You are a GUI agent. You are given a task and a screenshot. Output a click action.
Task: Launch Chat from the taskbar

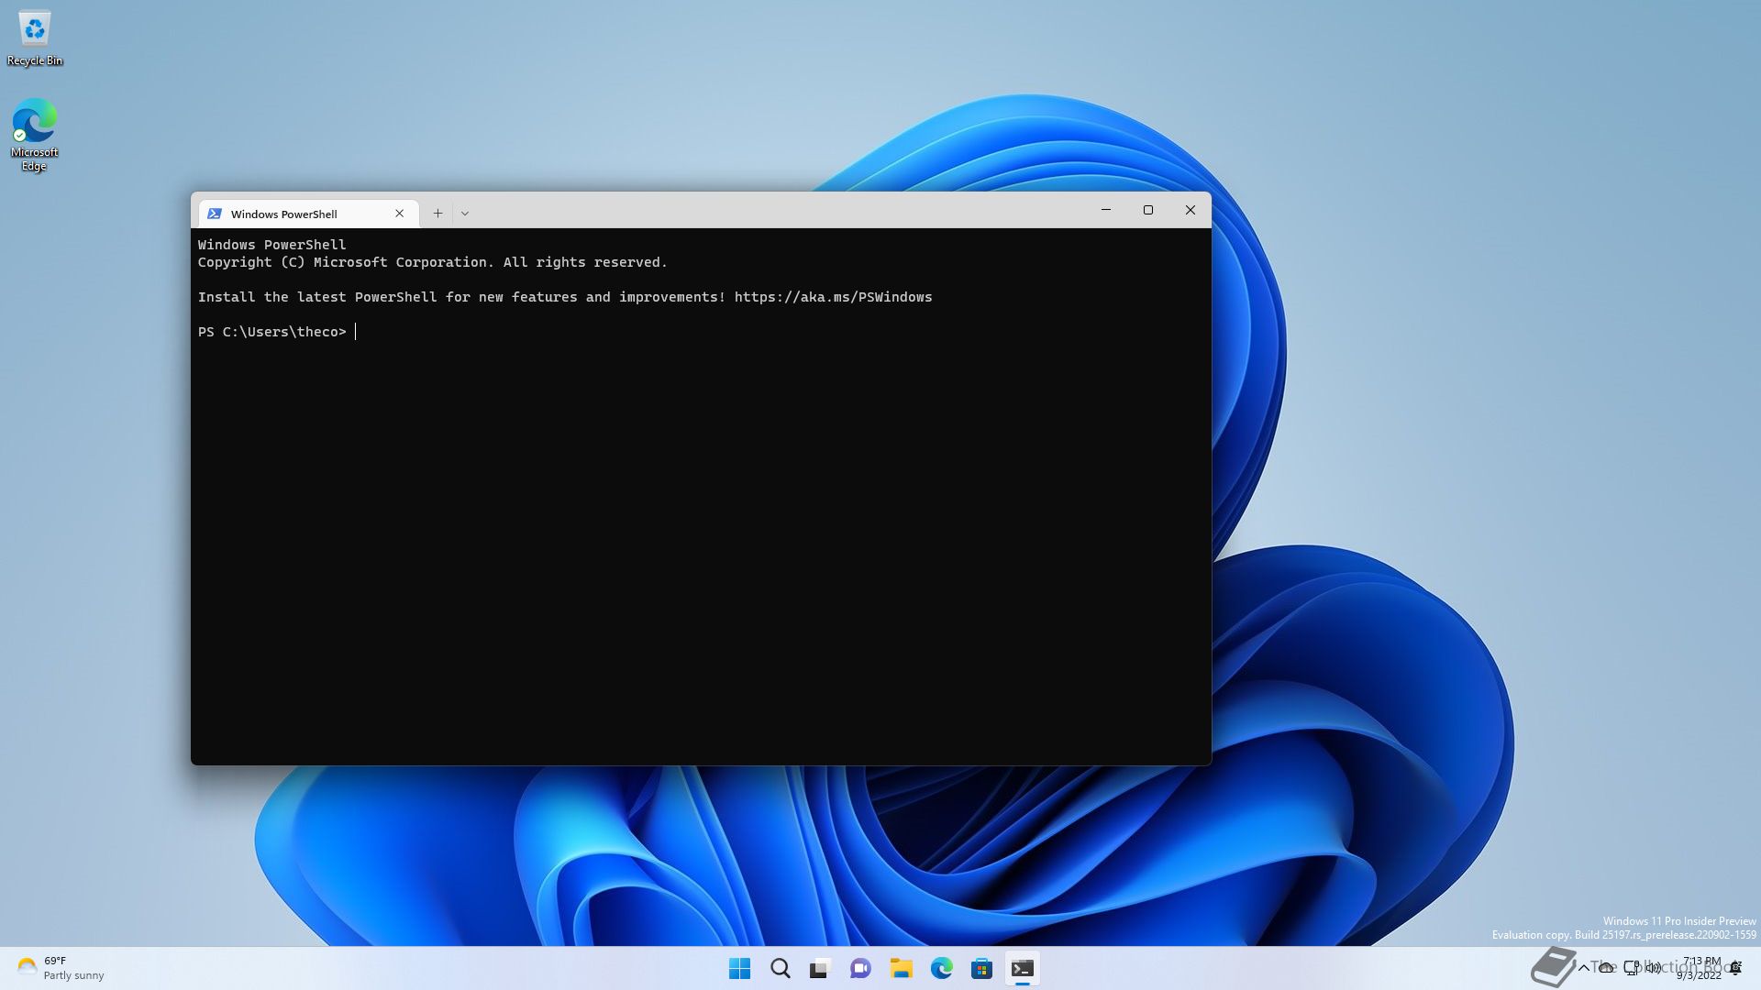860,969
